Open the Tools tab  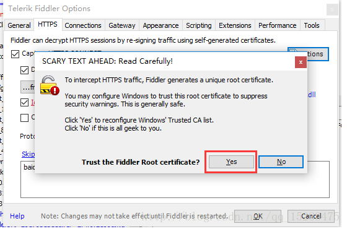point(312,25)
